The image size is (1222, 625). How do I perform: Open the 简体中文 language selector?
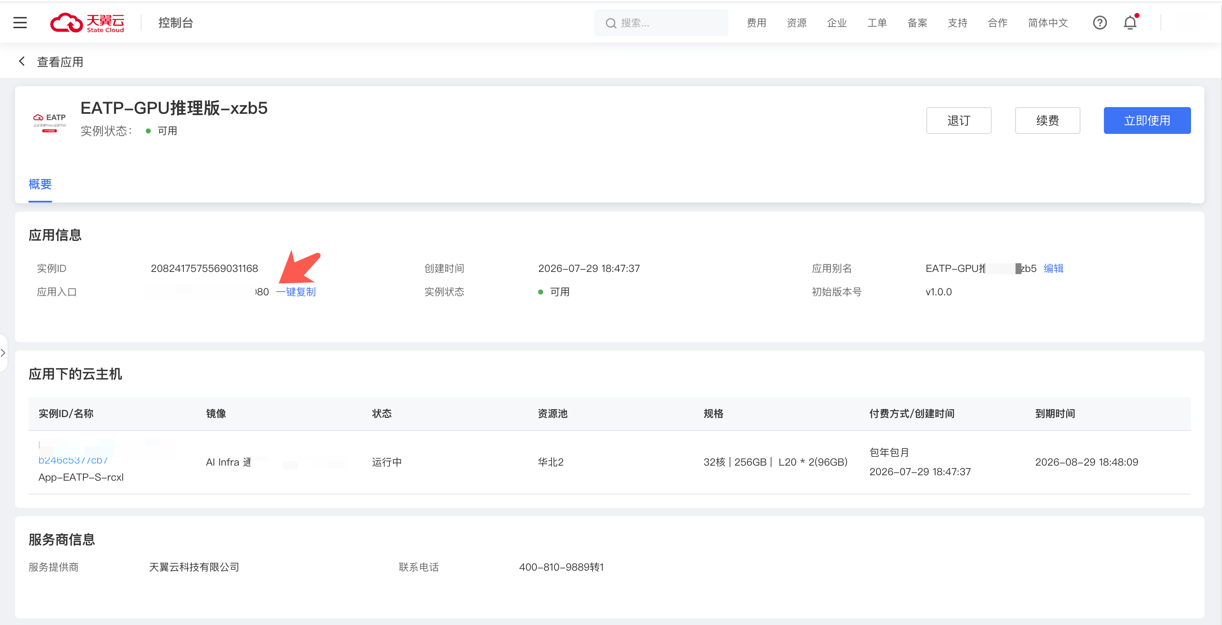pos(1048,23)
